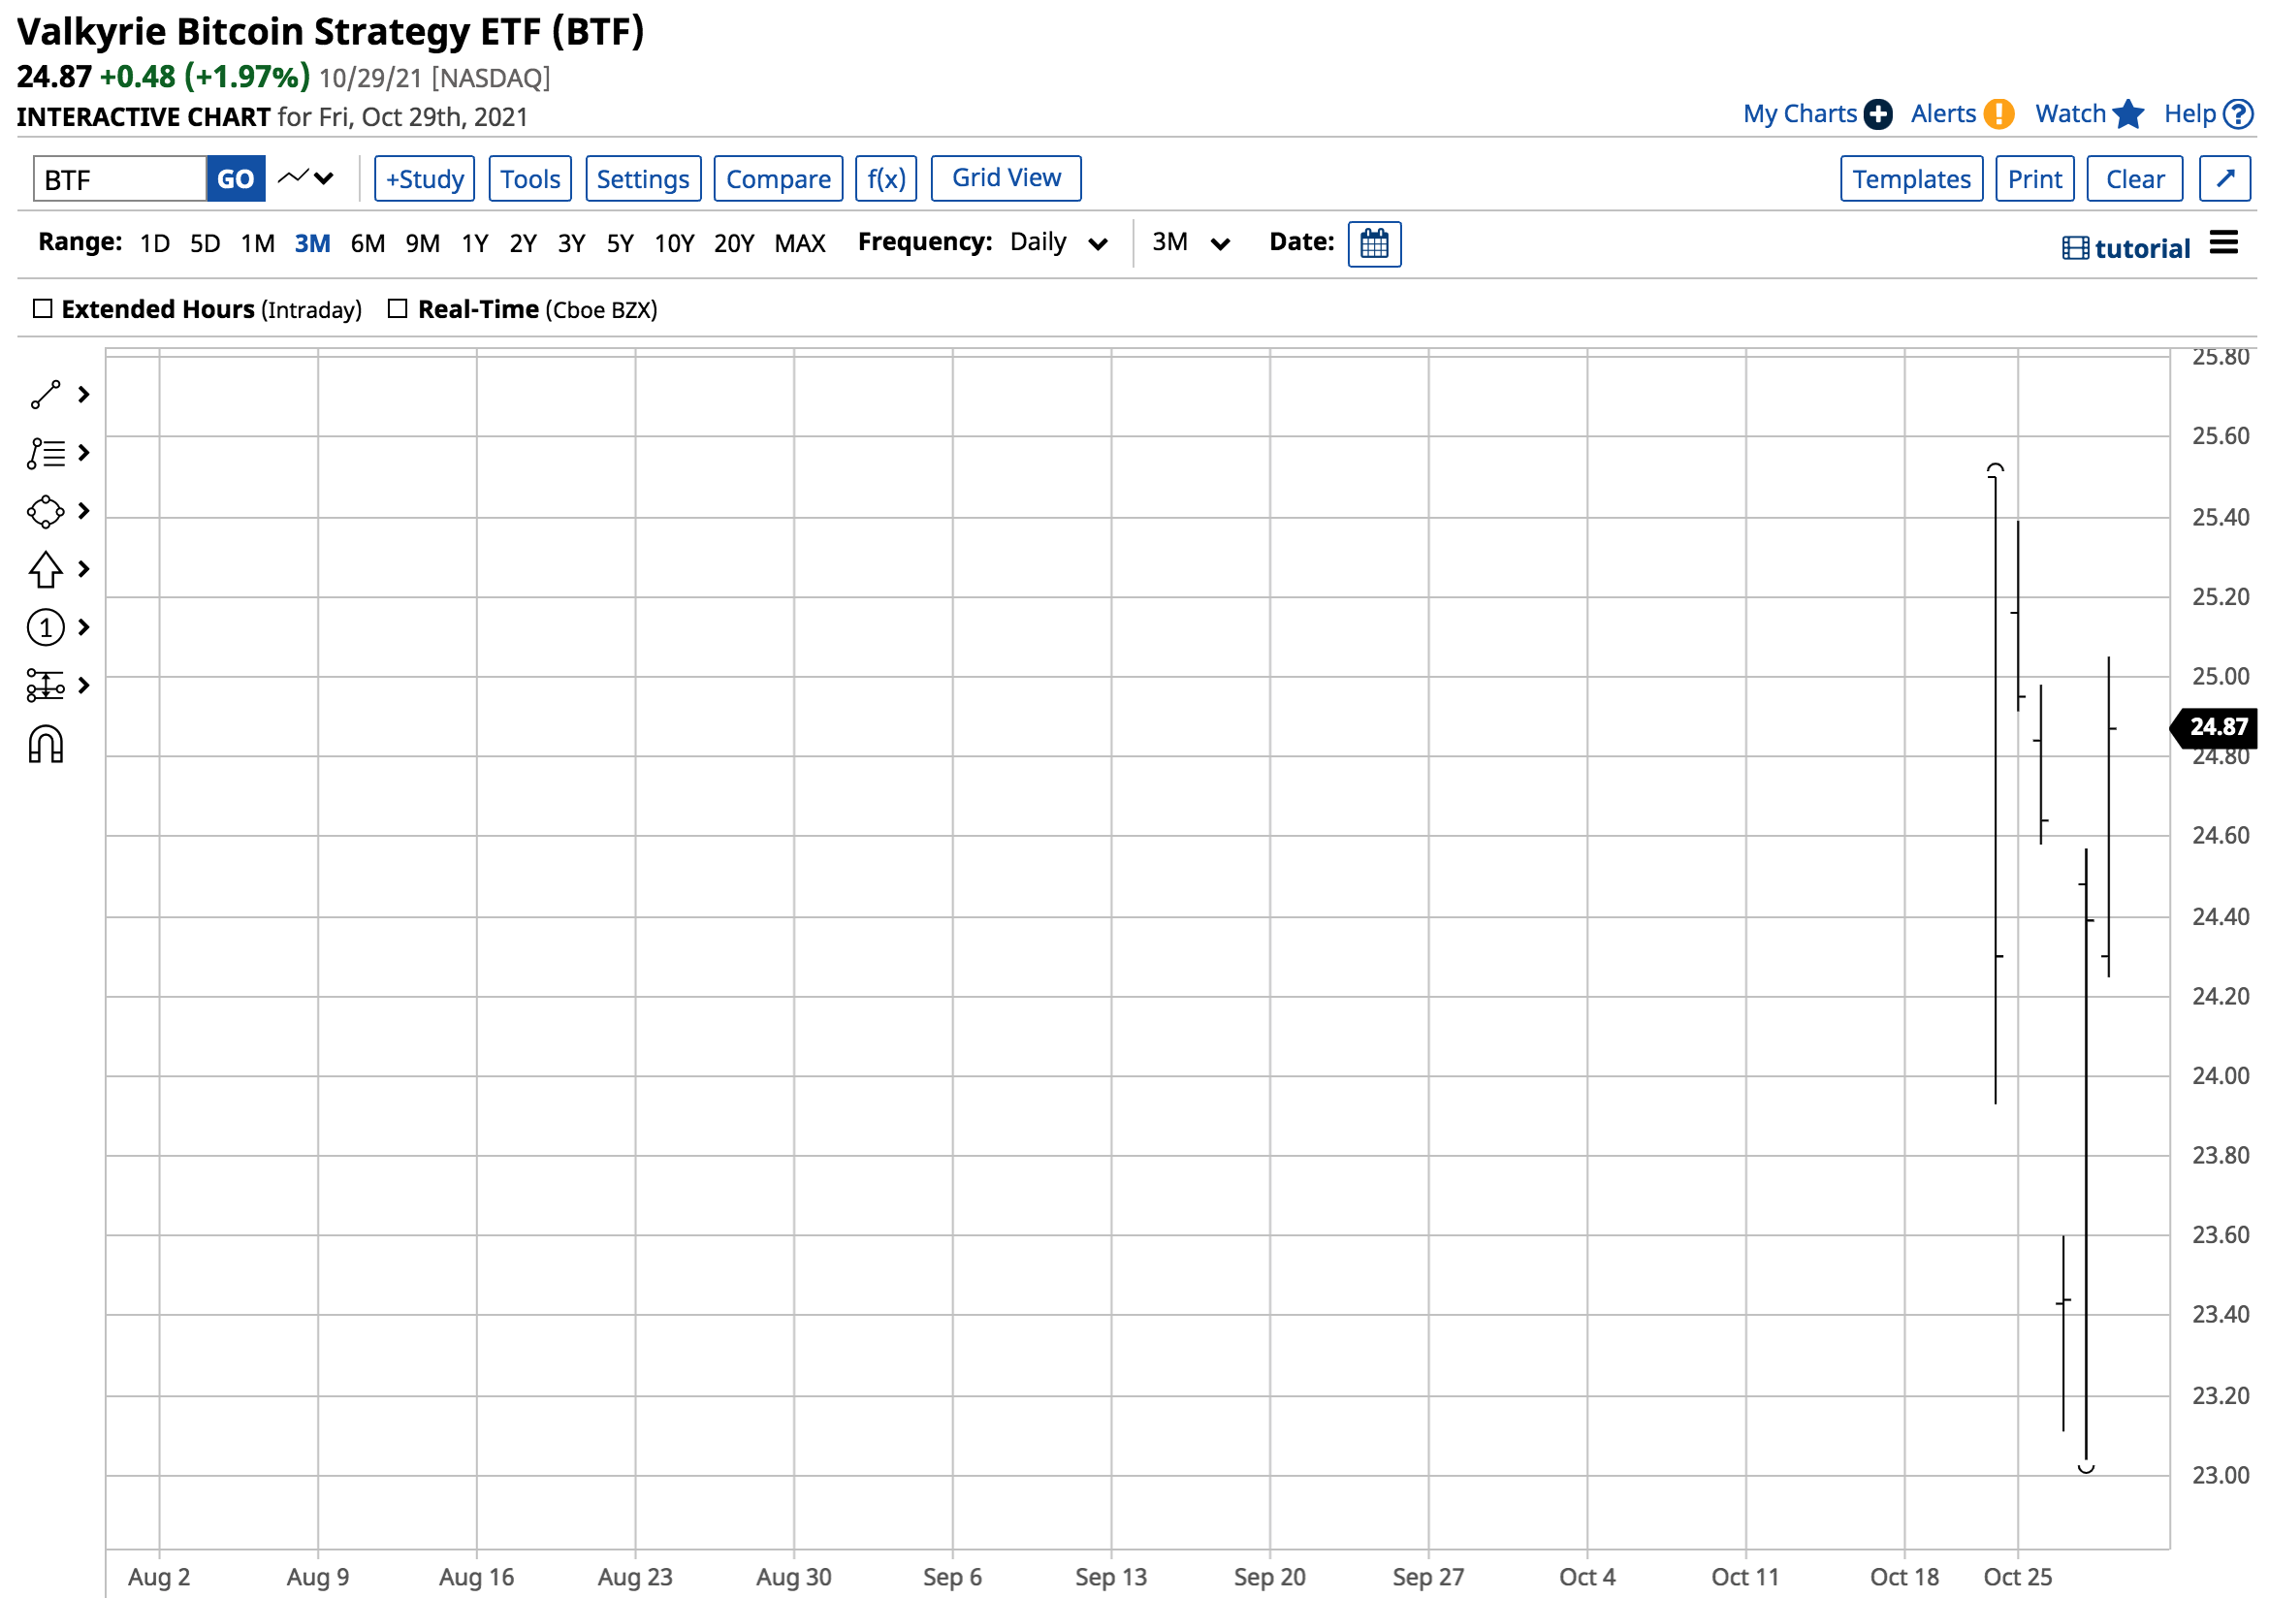Toggle the magnet snap tool
The width and height of the screenshot is (2269, 1598).
46,745
